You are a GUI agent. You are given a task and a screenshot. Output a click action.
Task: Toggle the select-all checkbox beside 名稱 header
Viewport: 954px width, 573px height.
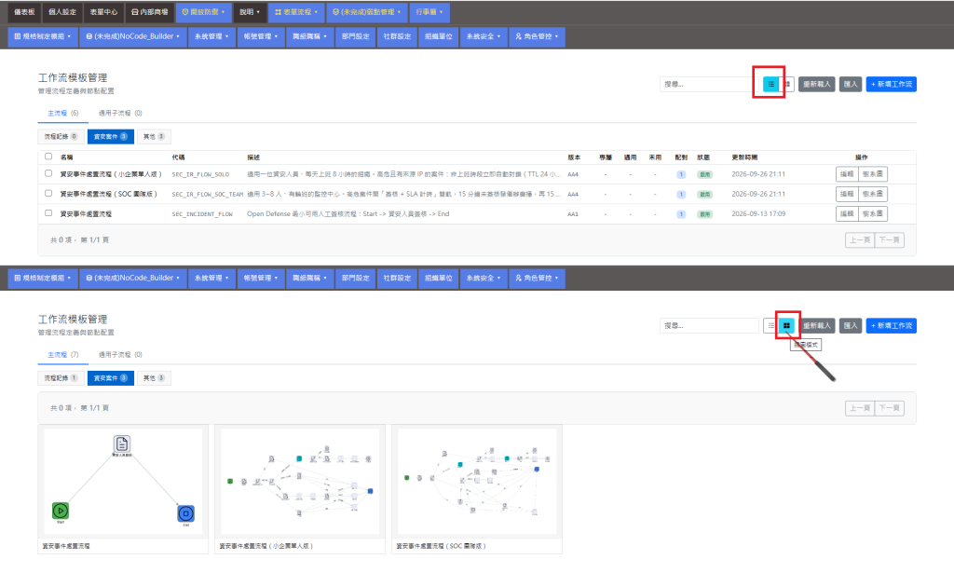(48, 157)
